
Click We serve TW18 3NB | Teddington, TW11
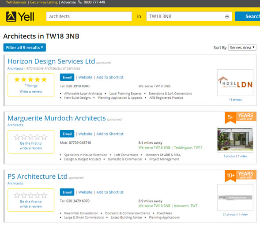coord(170,148)
